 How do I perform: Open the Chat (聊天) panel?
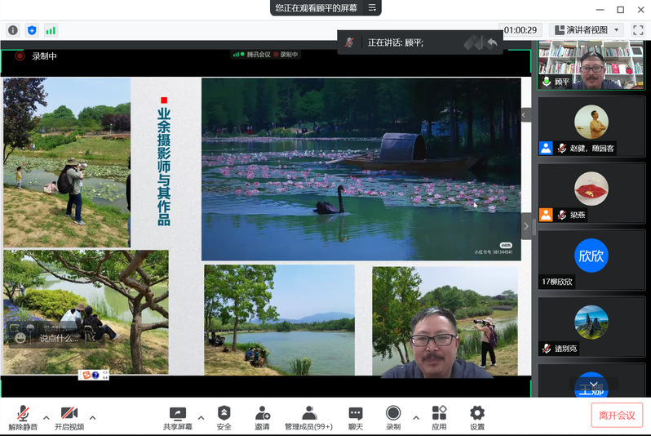coord(356,417)
